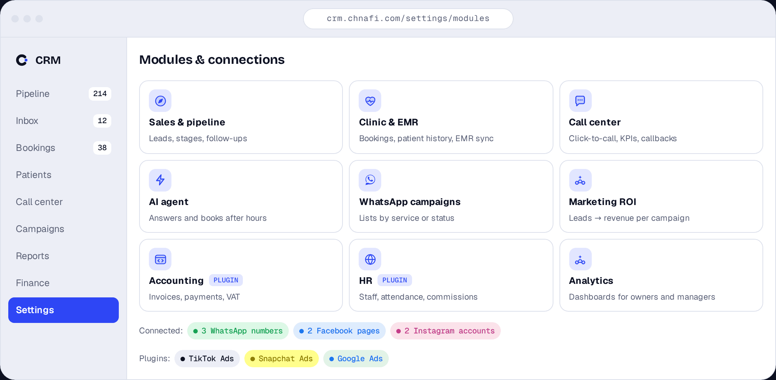Click the Marketing ROI card icon
This screenshot has width=776, height=380.
pos(580,180)
